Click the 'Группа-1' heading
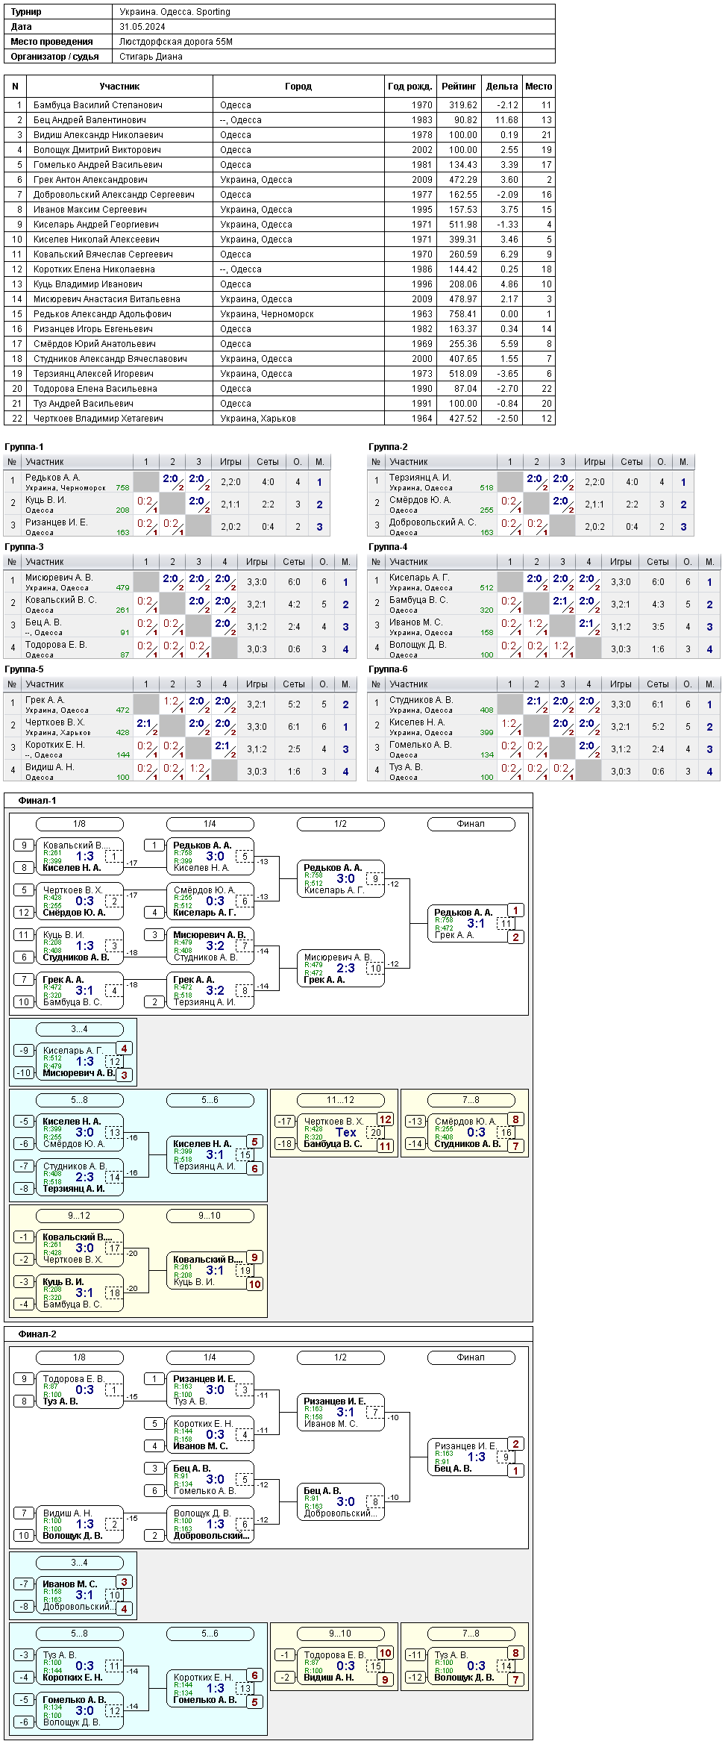Viewport: 728px width, 1744px height. (x=24, y=447)
